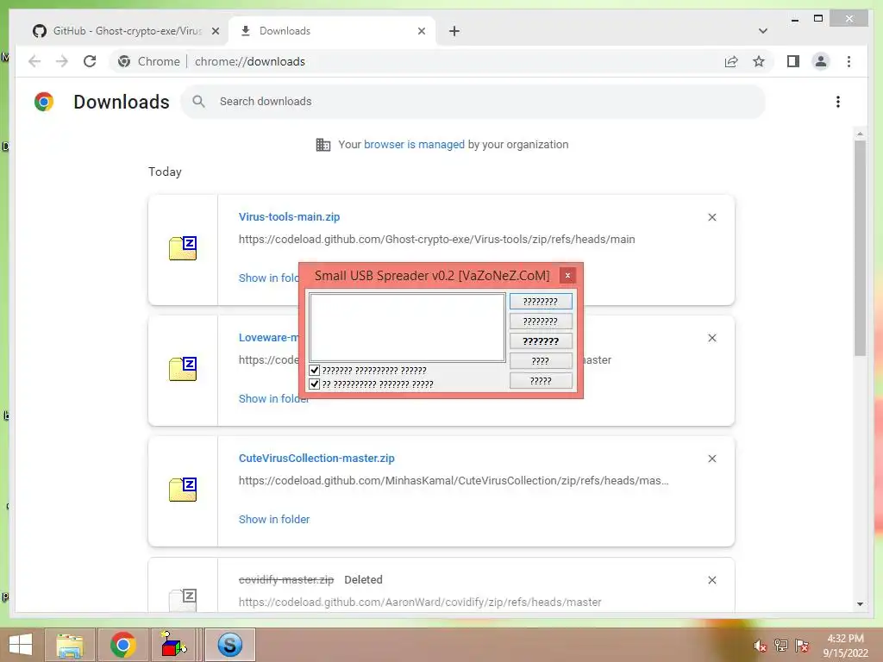Click the muted volume tray icon

tap(761, 646)
